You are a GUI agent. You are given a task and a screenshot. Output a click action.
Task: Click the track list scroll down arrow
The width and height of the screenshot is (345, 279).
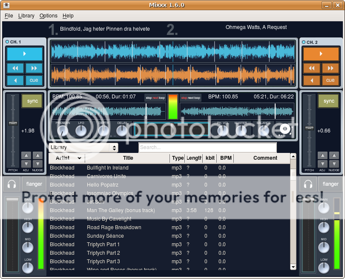(x=293, y=267)
